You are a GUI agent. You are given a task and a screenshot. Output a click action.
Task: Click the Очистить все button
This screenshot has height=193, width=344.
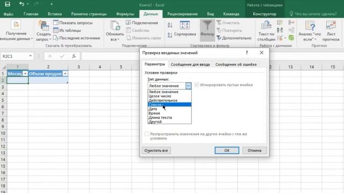pos(156,151)
